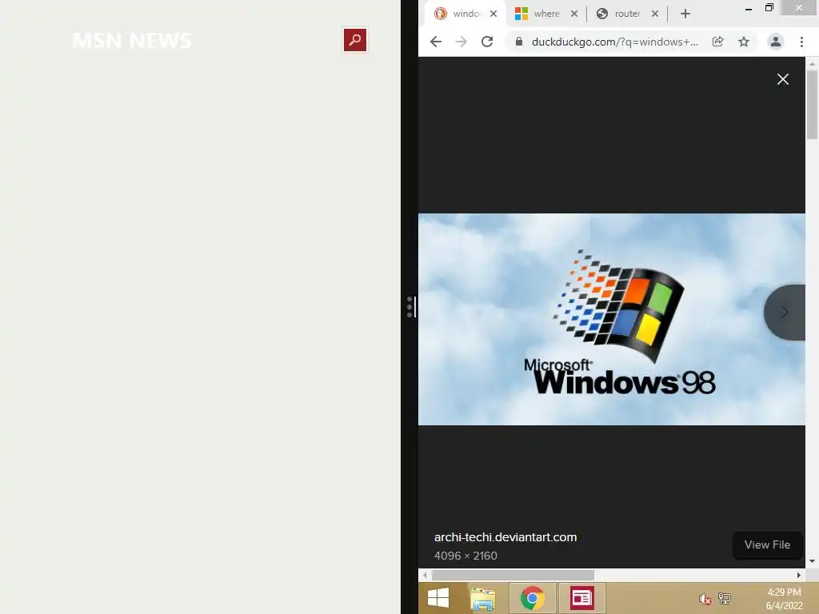Close the image preview overlay
This screenshot has width=819, height=614.
[782, 79]
